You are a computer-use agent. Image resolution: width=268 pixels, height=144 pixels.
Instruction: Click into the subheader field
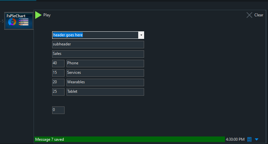(98, 45)
